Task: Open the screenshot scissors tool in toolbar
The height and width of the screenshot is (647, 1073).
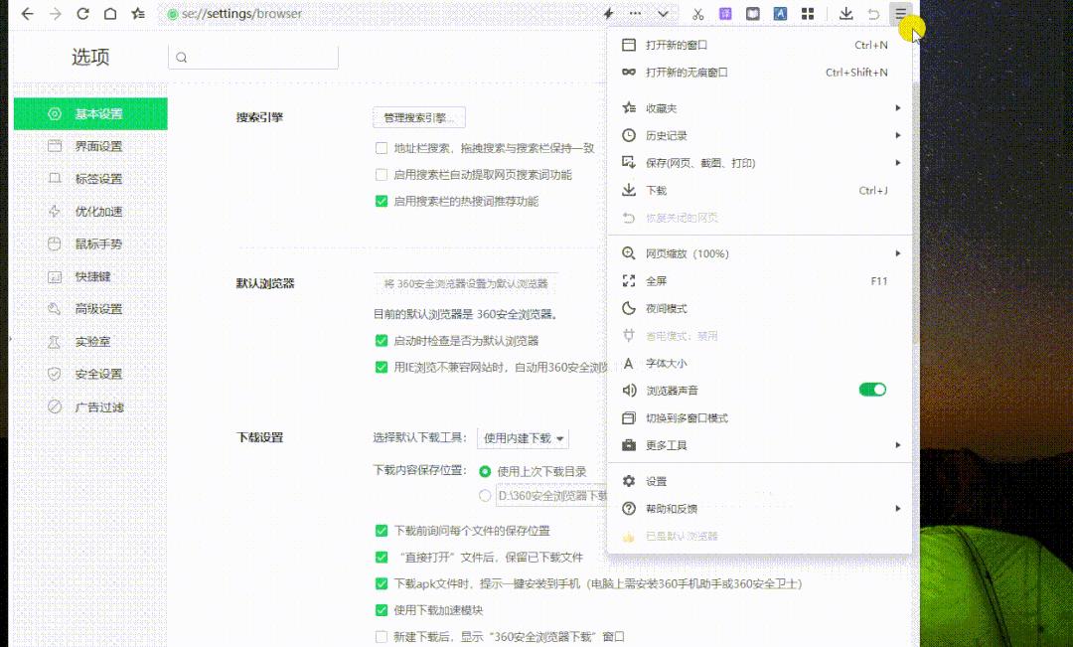Action: click(x=698, y=13)
